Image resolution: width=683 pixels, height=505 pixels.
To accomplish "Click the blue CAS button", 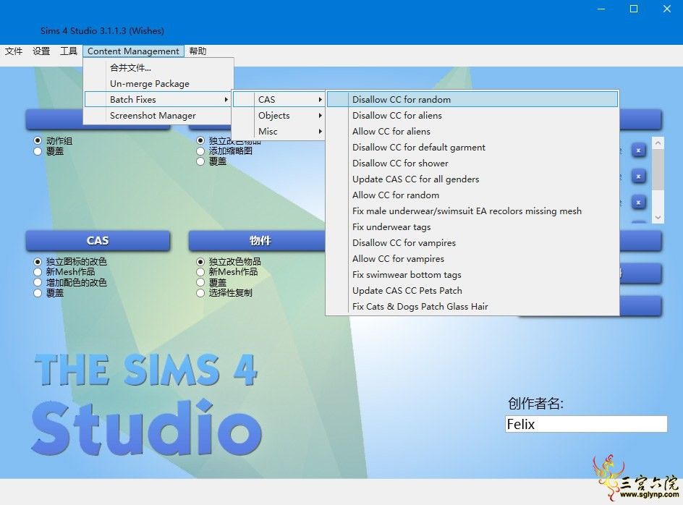I will pyautogui.click(x=98, y=240).
